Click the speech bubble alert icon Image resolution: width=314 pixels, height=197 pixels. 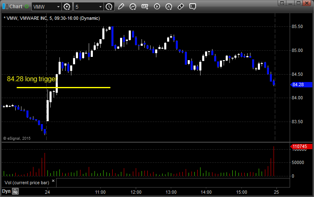point(192,7)
